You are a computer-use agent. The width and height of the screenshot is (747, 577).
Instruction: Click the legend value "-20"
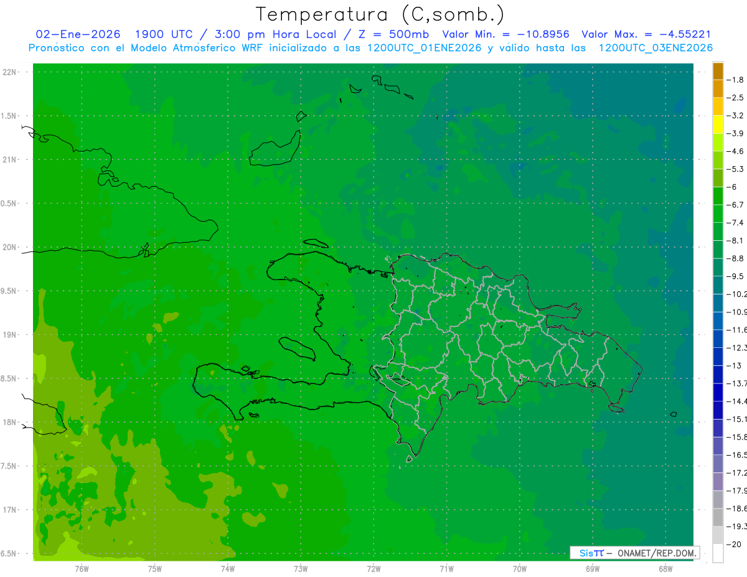735,544
